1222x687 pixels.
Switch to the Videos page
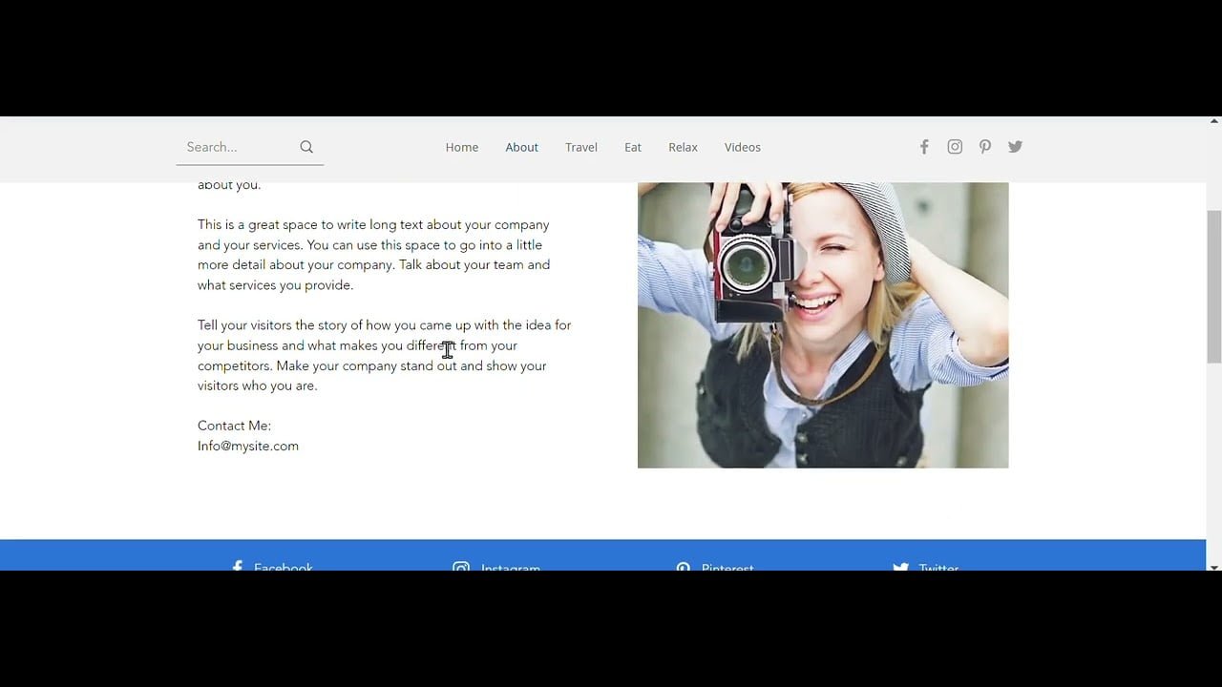click(x=743, y=147)
